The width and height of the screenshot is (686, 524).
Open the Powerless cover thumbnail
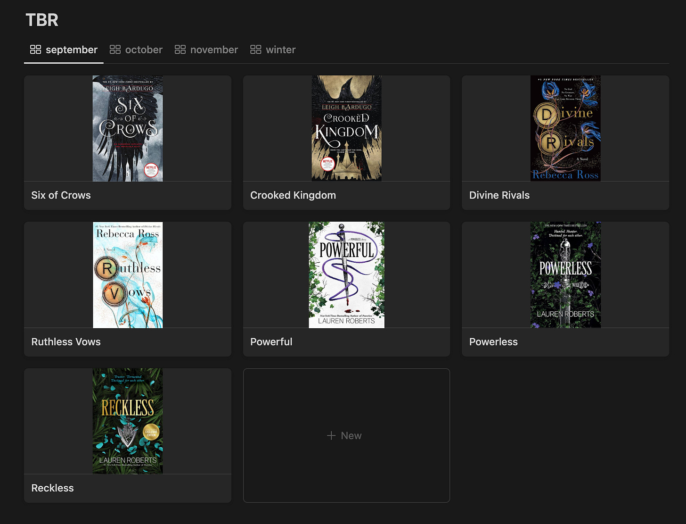(565, 275)
